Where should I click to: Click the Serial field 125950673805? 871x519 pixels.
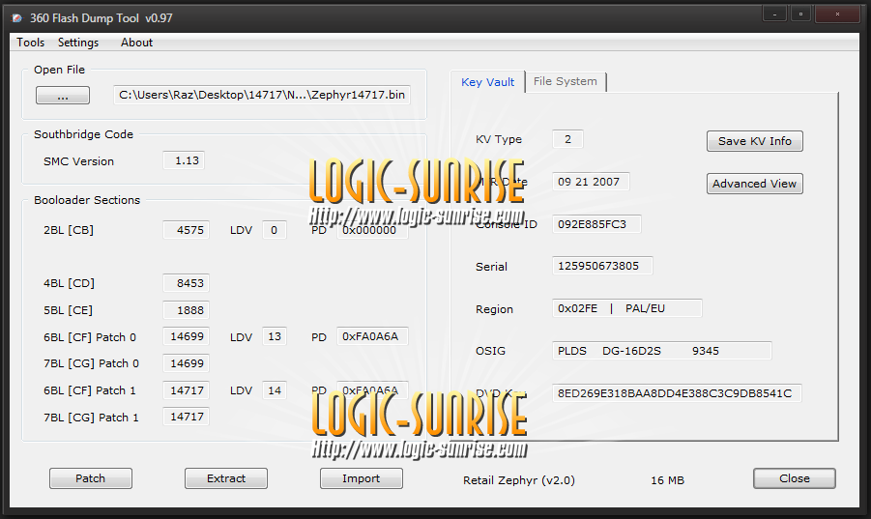click(x=602, y=266)
